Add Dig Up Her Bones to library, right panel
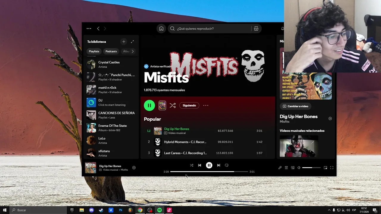Image resolution: width=381 pixels, height=214 pixels. [x=330, y=119]
